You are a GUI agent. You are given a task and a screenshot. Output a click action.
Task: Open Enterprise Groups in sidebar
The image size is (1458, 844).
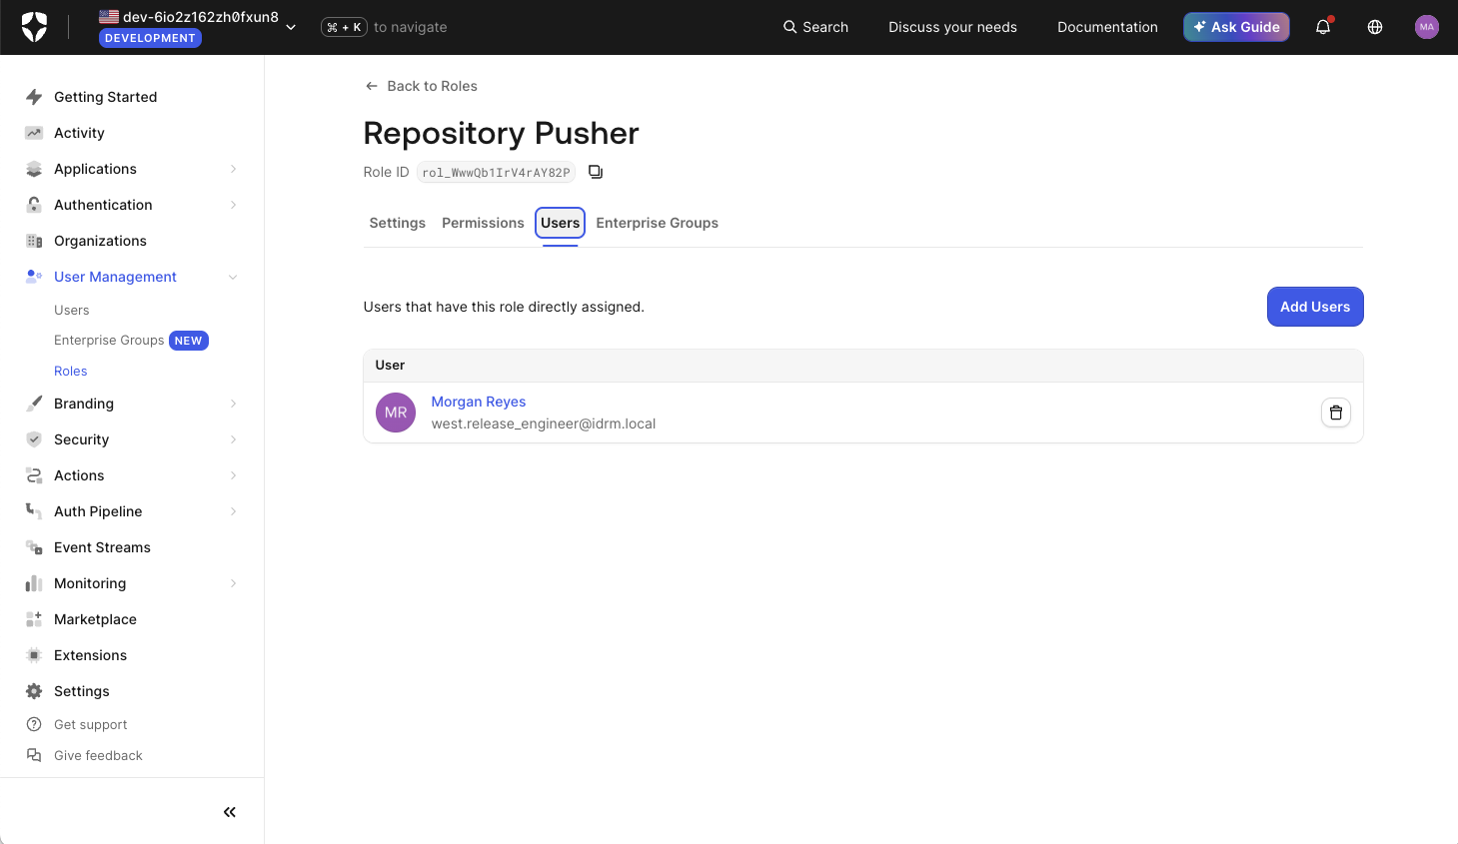(x=109, y=341)
